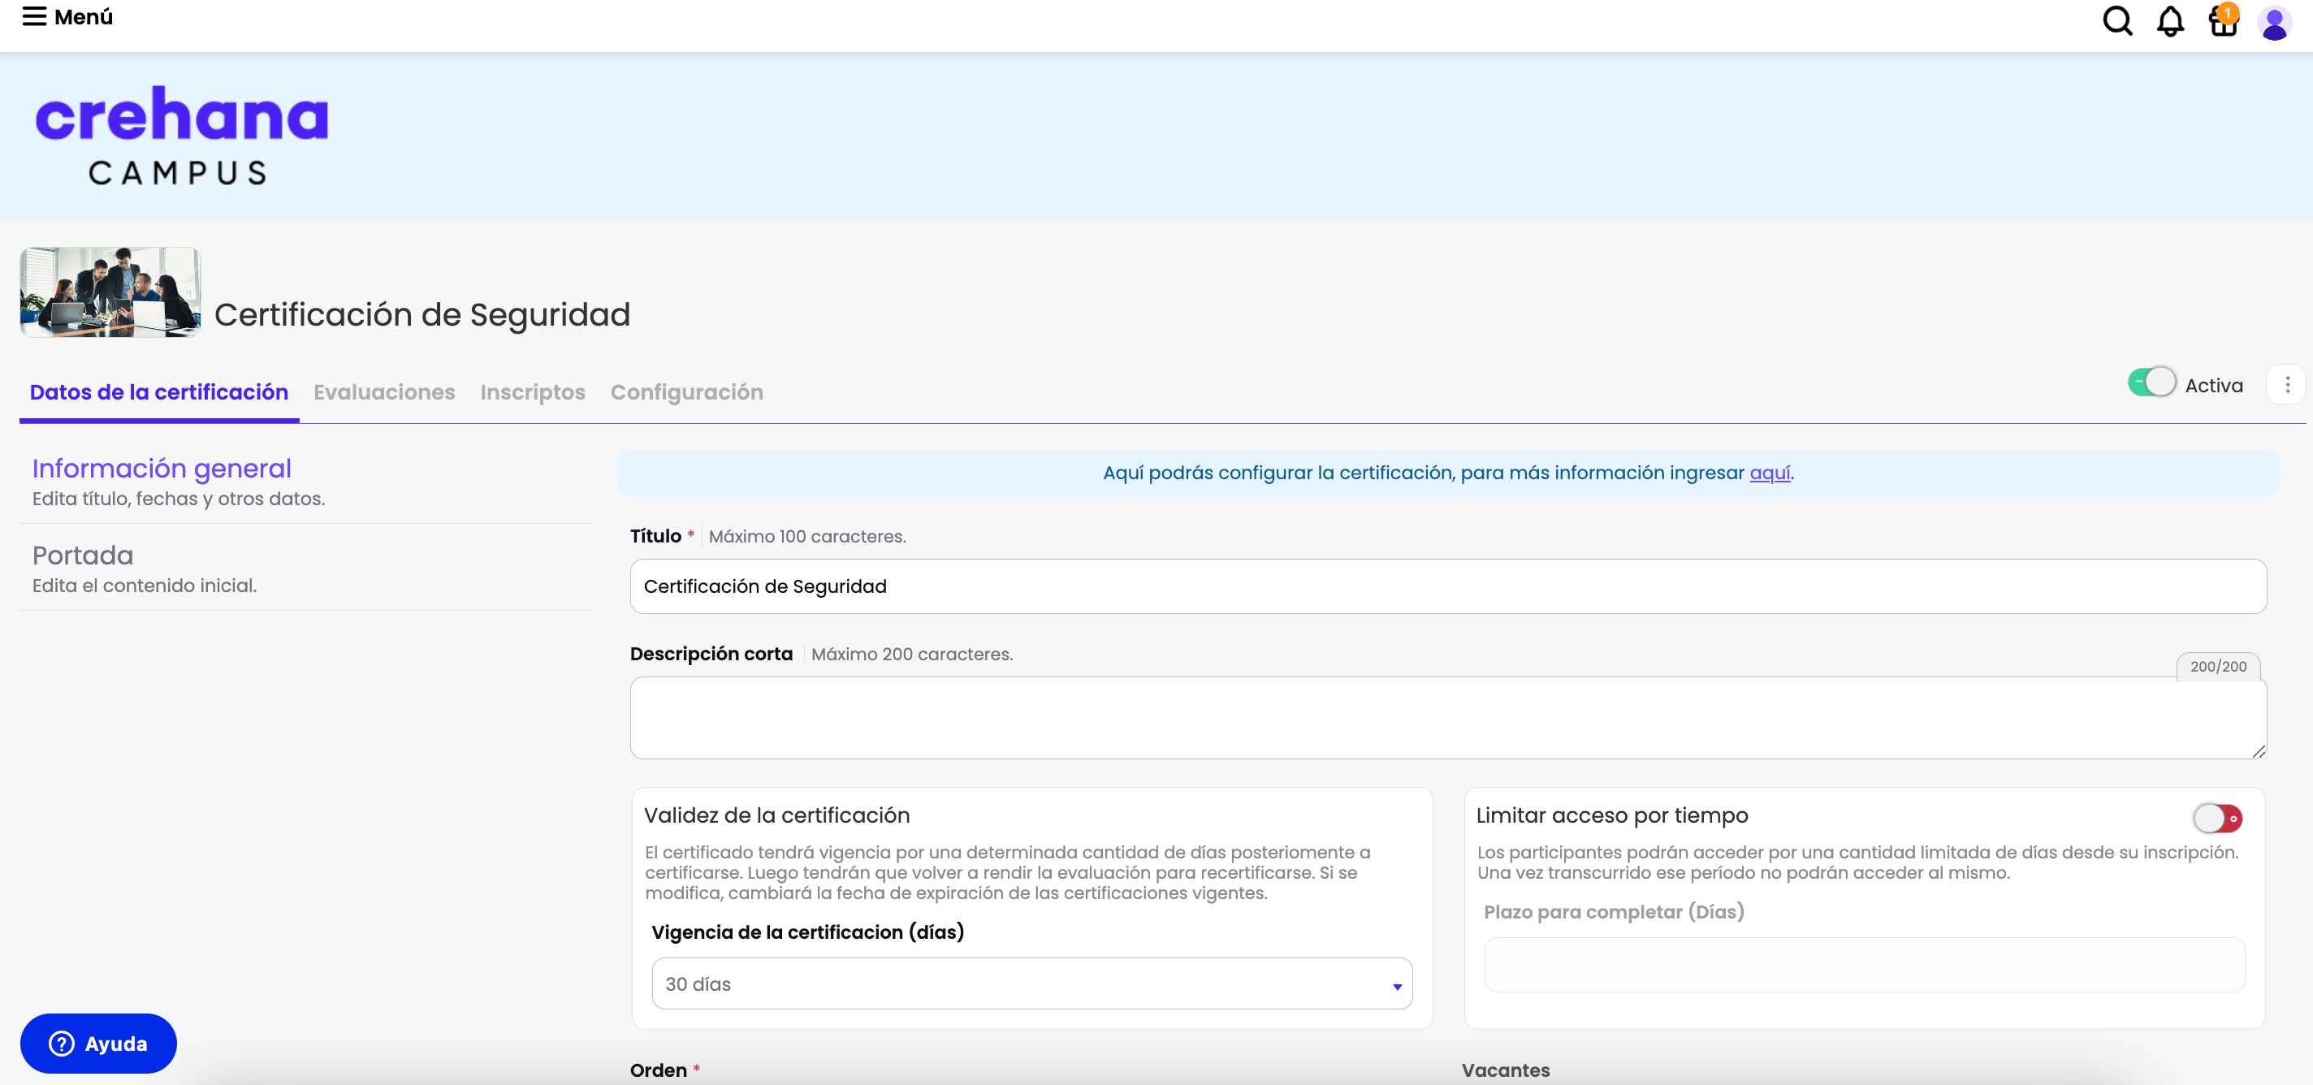Click the Plazo para completar input field

click(x=1865, y=965)
